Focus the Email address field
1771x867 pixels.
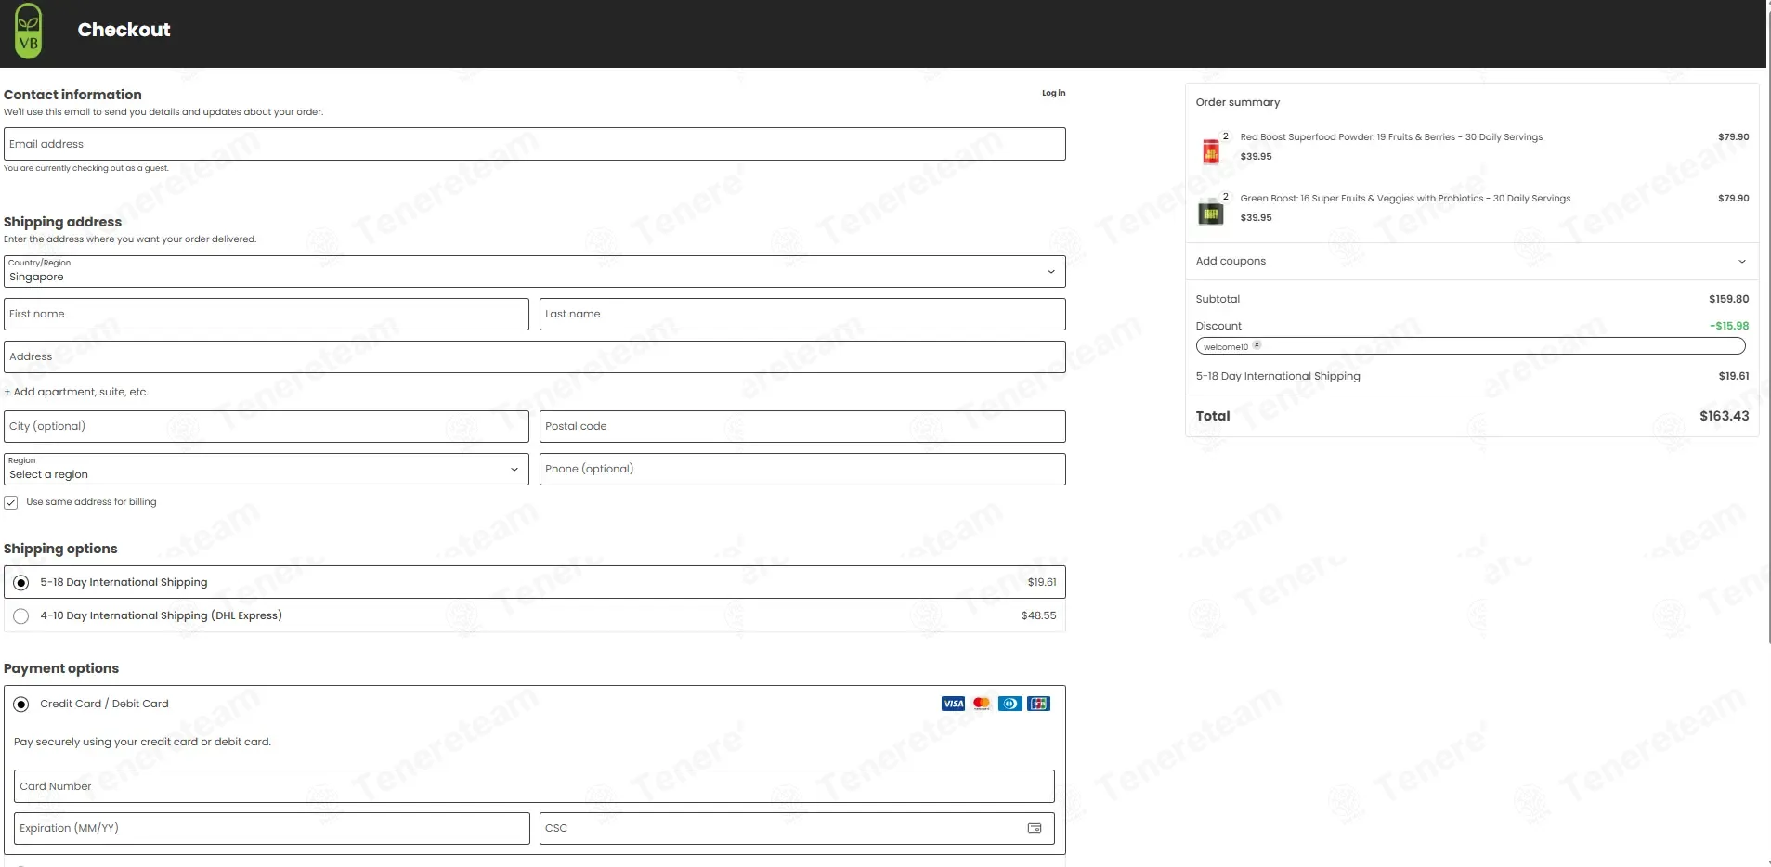535,144
